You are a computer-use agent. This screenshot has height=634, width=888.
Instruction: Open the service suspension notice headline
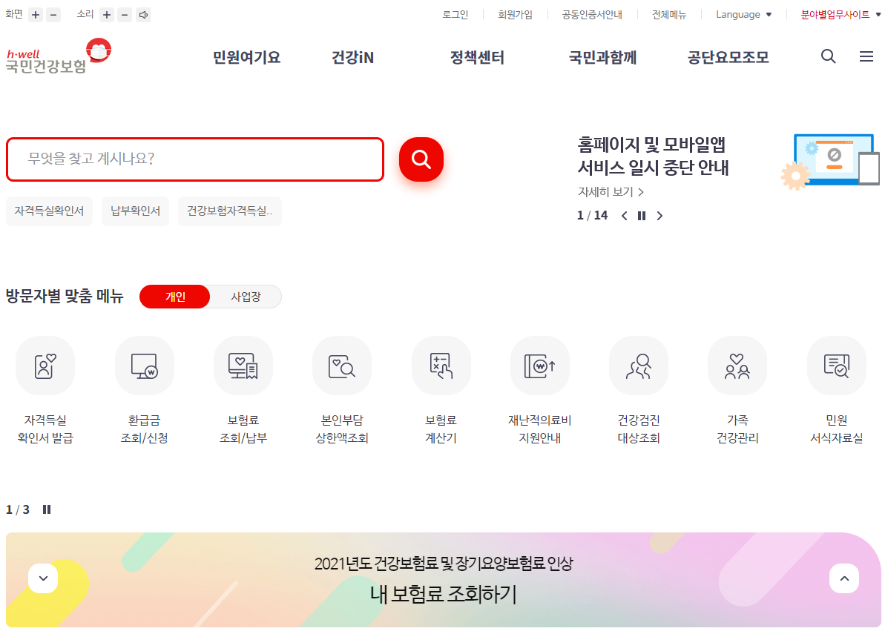653,156
